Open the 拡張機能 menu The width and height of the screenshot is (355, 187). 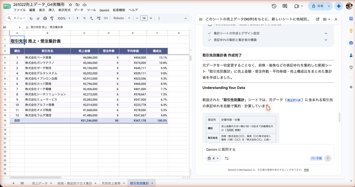pyautogui.click(x=119, y=10)
